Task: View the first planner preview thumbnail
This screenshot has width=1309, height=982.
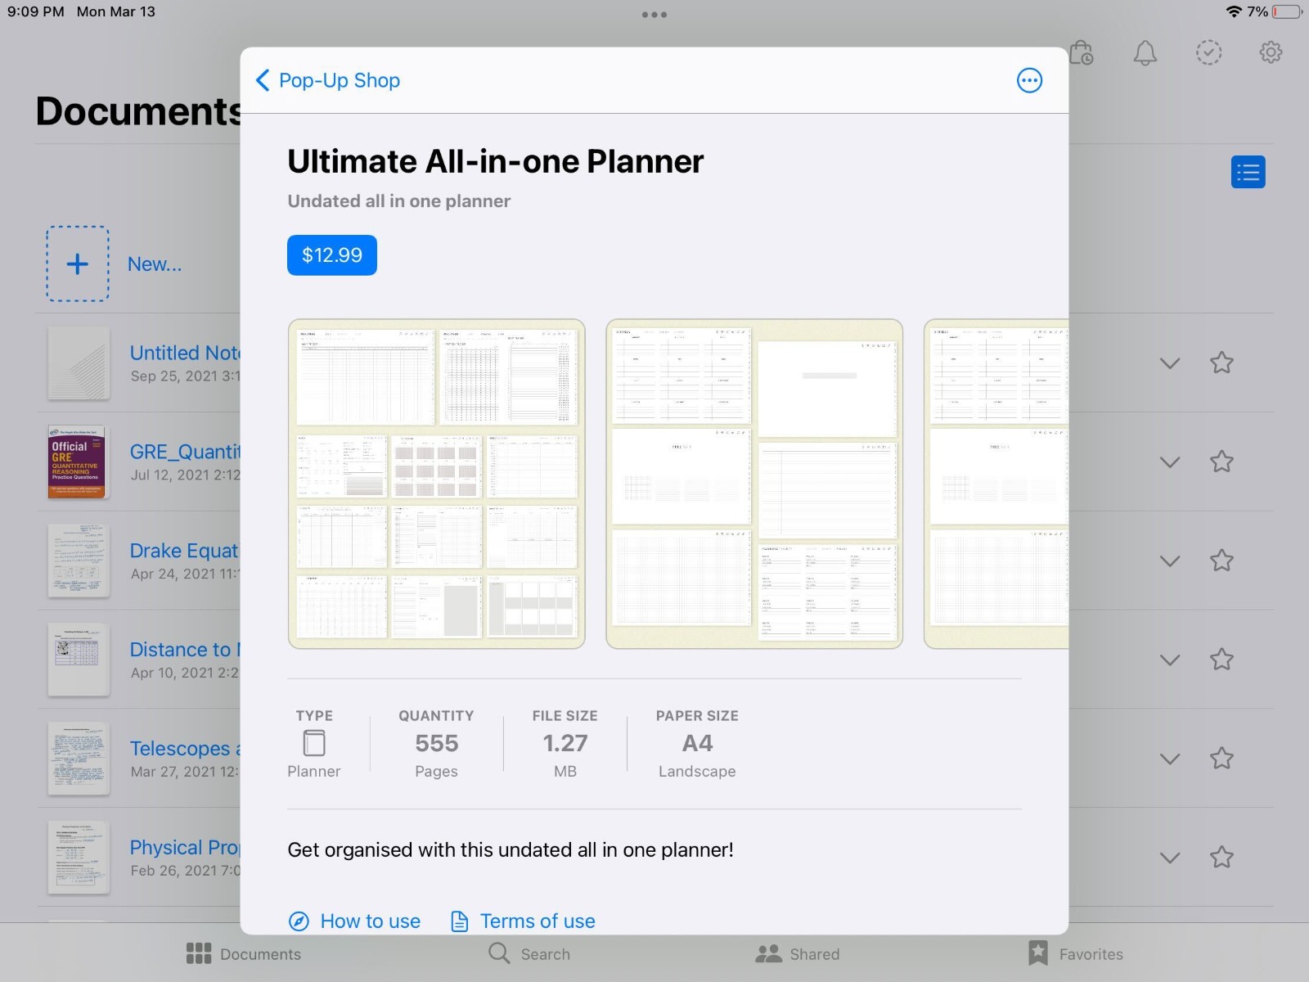Action: (x=436, y=484)
